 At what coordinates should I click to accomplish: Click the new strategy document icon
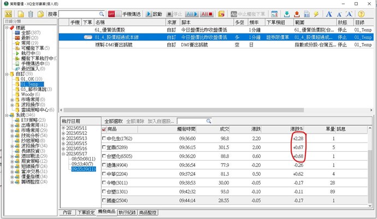[20, 14]
